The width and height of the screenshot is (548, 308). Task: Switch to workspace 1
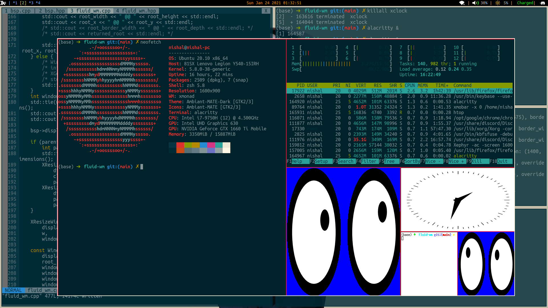pyautogui.click(x=15, y=3)
